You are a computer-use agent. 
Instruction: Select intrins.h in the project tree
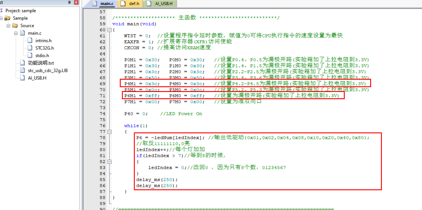click(43, 41)
